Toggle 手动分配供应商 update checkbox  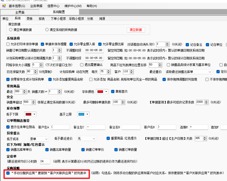(8, 173)
